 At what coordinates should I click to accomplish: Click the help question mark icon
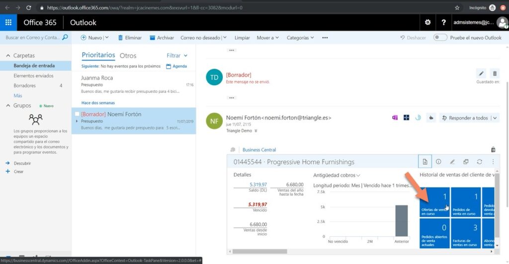tap(443, 22)
